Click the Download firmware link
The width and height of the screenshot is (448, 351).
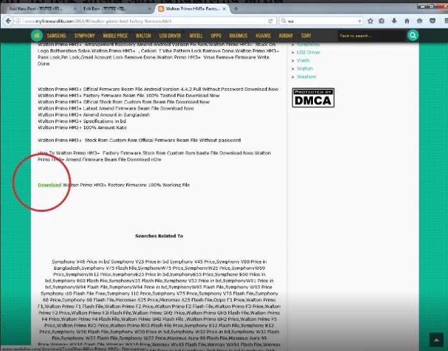[x=50, y=185]
